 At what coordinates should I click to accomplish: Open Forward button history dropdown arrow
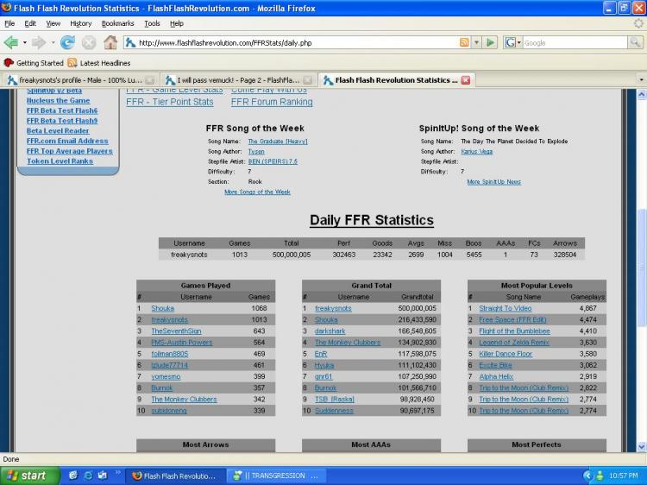(x=53, y=42)
